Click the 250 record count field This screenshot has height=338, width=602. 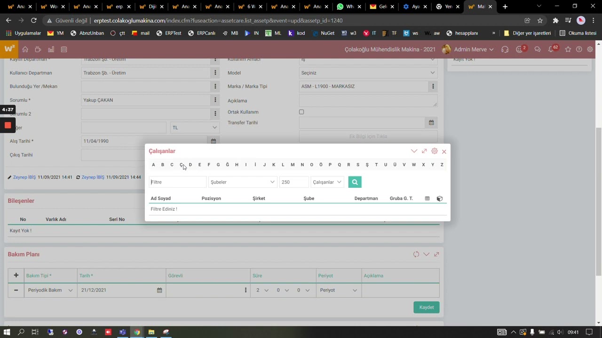click(294, 182)
